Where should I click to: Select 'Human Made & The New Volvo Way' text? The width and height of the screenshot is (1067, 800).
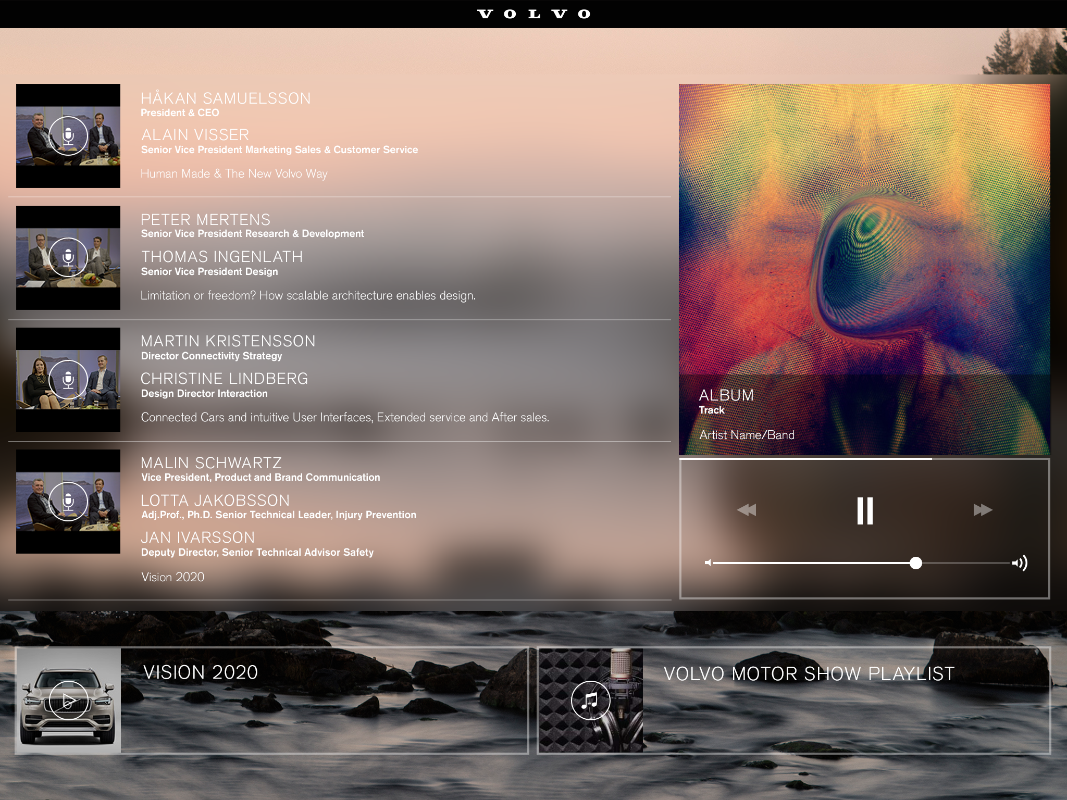click(x=234, y=173)
